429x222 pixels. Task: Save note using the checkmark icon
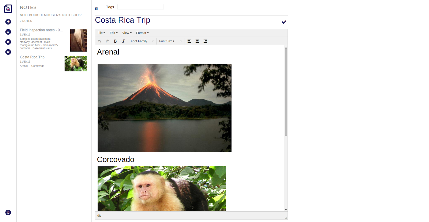(284, 22)
